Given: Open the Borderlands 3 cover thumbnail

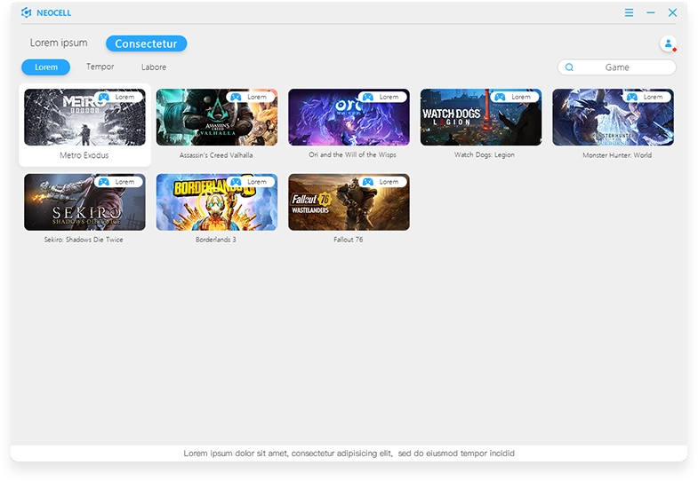Looking at the screenshot, I should [x=217, y=202].
